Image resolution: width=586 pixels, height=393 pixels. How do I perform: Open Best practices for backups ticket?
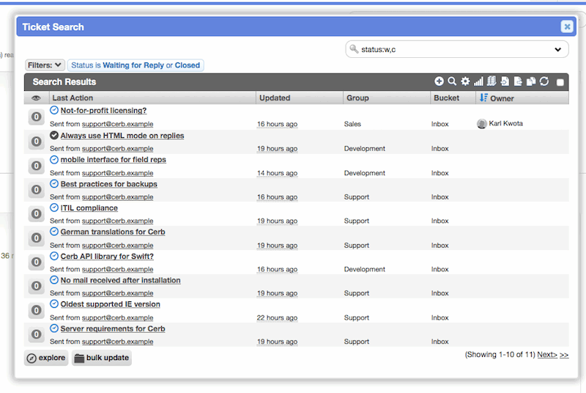108,184
